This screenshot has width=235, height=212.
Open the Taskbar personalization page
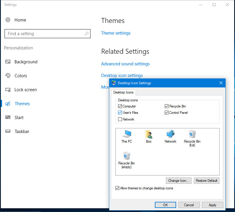[22, 132]
